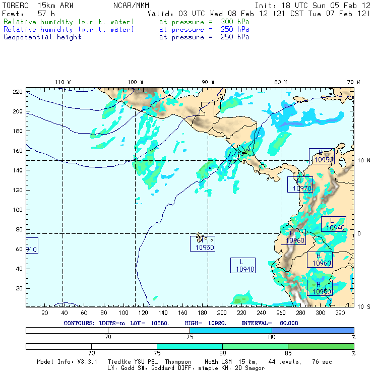Screen dimensions: 373x373
Task: Click the green 300 hPa relative humidity legend text
Action: (x=69, y=22)
